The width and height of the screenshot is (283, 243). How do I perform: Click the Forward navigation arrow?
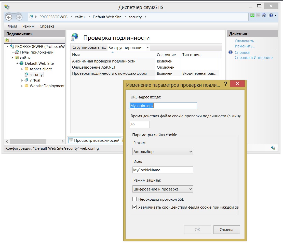19,17
